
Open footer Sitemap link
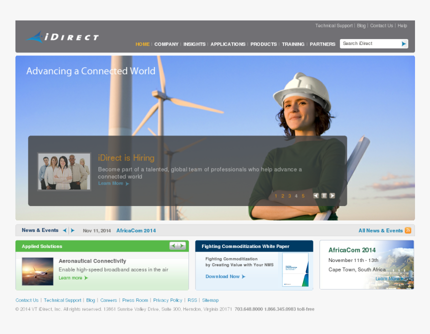tap(210, 300)
